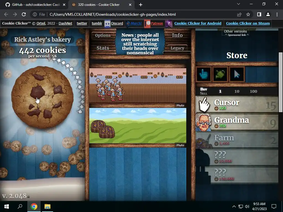283x212 pixels.
Task: Mute the farm building row
Action: tap(180, 145)
